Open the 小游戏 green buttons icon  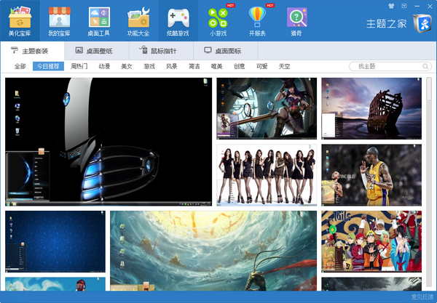[218, 17]
